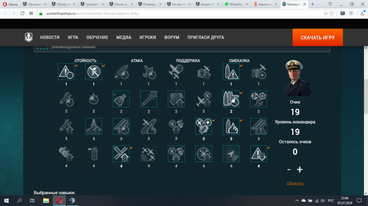Select the level 3 Basic Firing Training skill
Image resolution: width=368 pixels, height=206 pixels.
176,127
